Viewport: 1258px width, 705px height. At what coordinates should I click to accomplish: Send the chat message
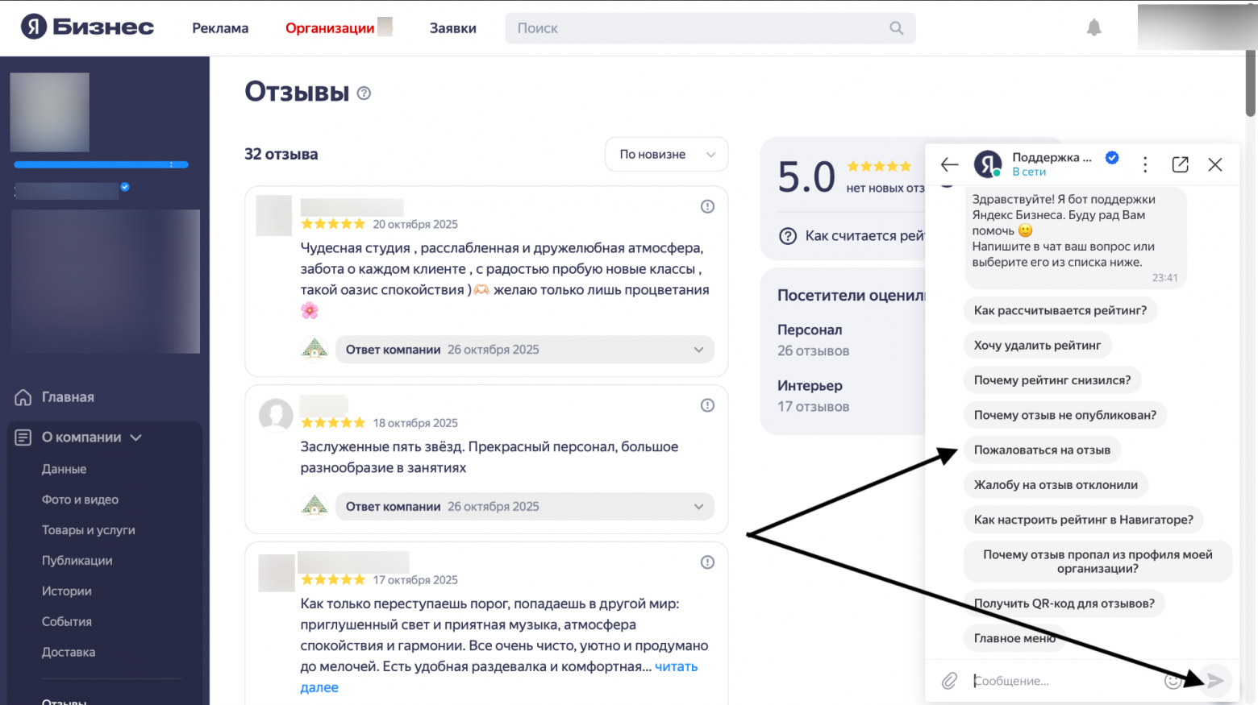(1215, 681)
